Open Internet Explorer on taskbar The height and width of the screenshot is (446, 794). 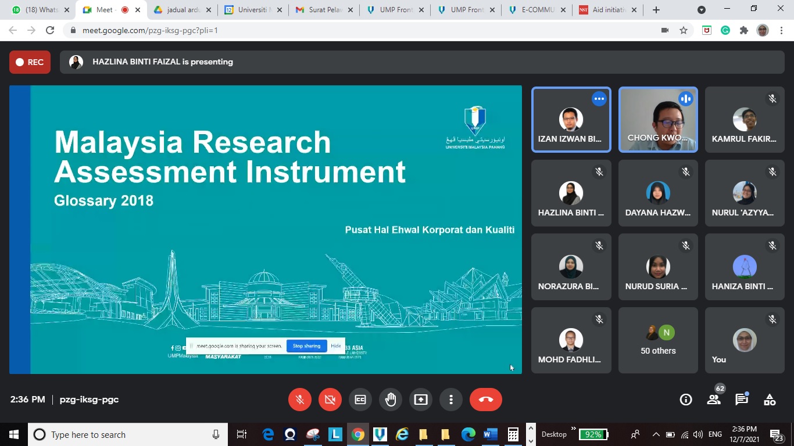tap(402, 434)
